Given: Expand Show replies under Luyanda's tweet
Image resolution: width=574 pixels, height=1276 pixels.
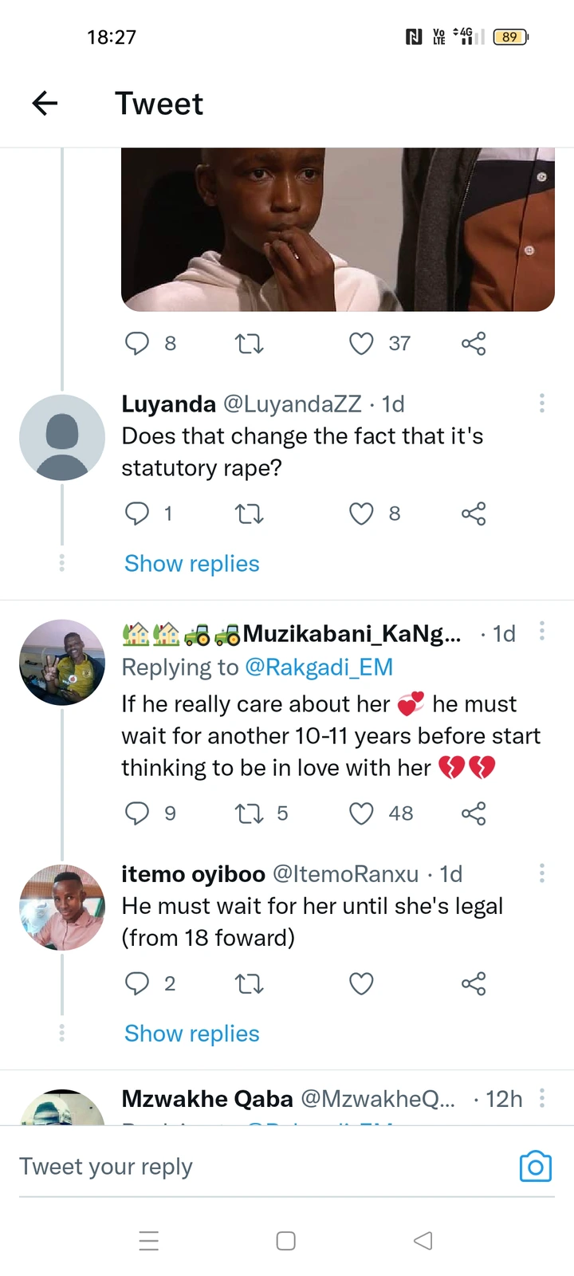Looking at the screenshot, I should pyautogui.click(x=192, y=564).
